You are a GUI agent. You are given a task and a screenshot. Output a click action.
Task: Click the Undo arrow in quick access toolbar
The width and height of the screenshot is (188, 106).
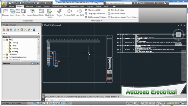click(x=24, y=3)
